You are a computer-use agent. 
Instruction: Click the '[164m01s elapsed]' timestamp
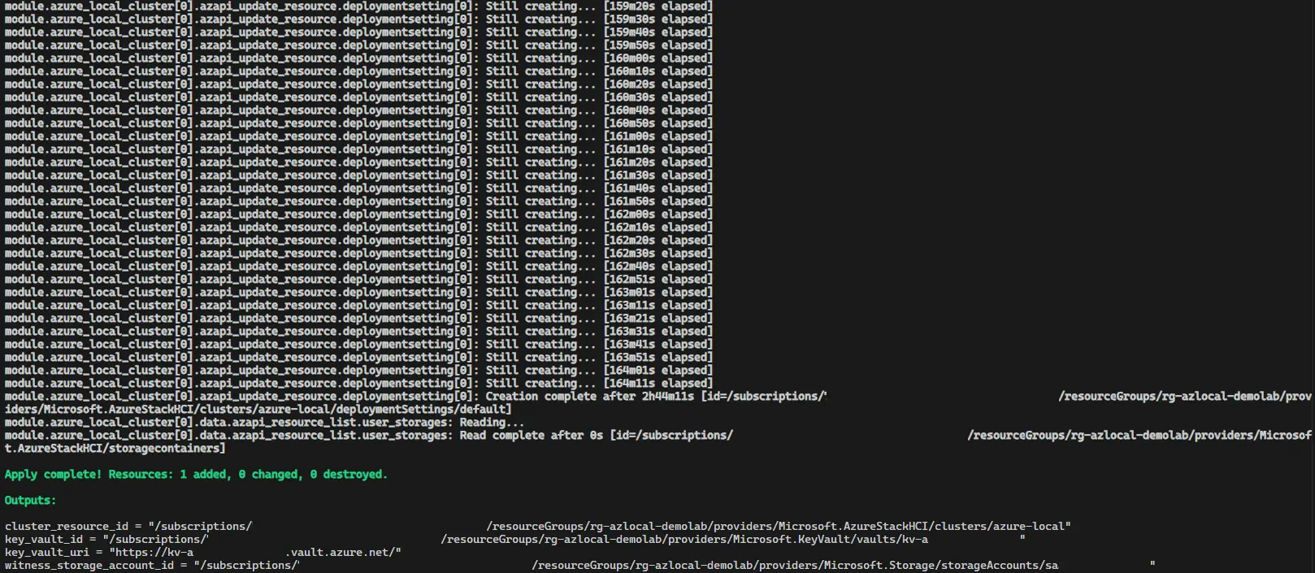657,370
